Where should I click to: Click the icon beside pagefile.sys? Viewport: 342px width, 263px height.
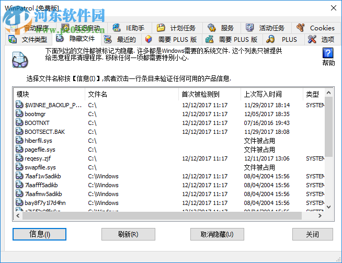19,149
